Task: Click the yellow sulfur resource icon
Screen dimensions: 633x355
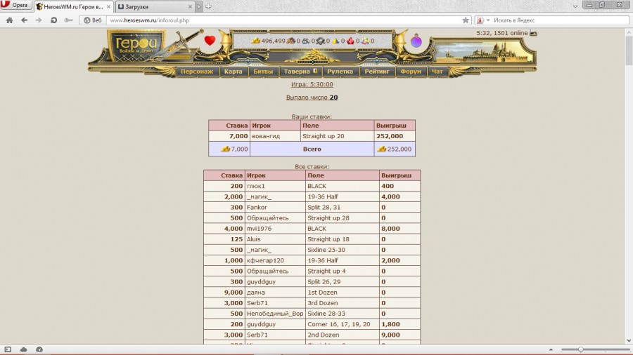Action: 335,41
